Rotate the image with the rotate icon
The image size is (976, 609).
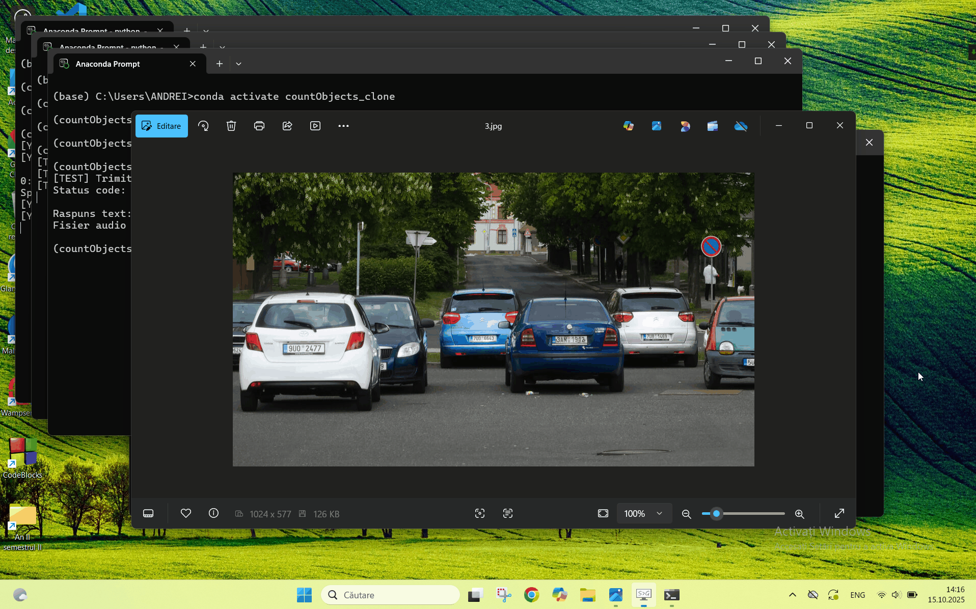coord(203,126)
